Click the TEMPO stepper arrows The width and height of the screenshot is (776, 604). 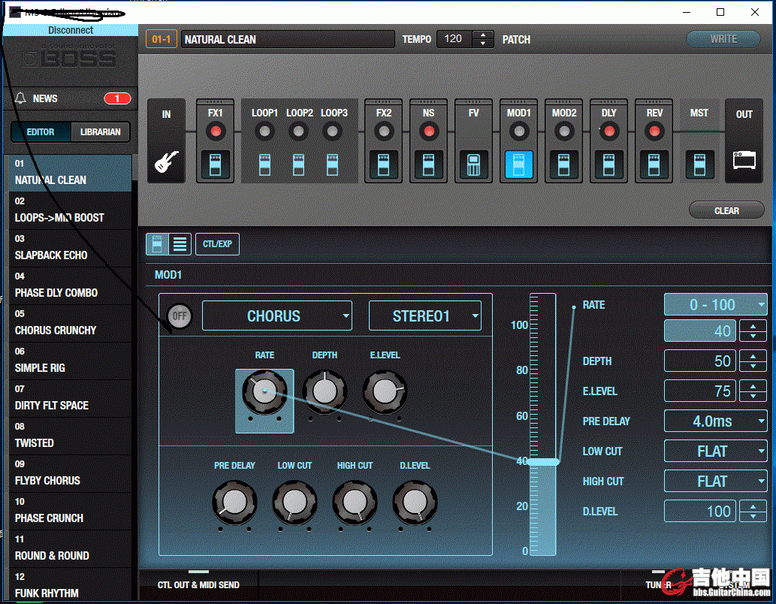coord(483,39)
